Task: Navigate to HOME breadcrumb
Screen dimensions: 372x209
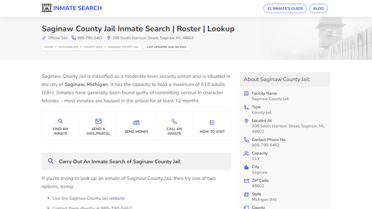Action: pos(48,47)
